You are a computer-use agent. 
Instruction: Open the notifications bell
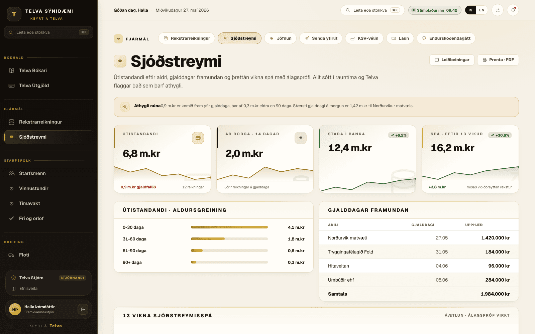click(513, 10)
